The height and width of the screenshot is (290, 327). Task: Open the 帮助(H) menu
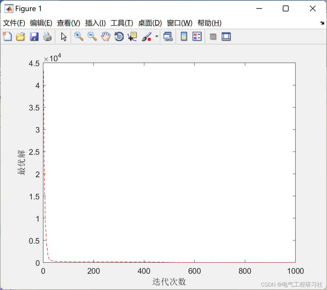pyautogui.click(x=209, y=23)
